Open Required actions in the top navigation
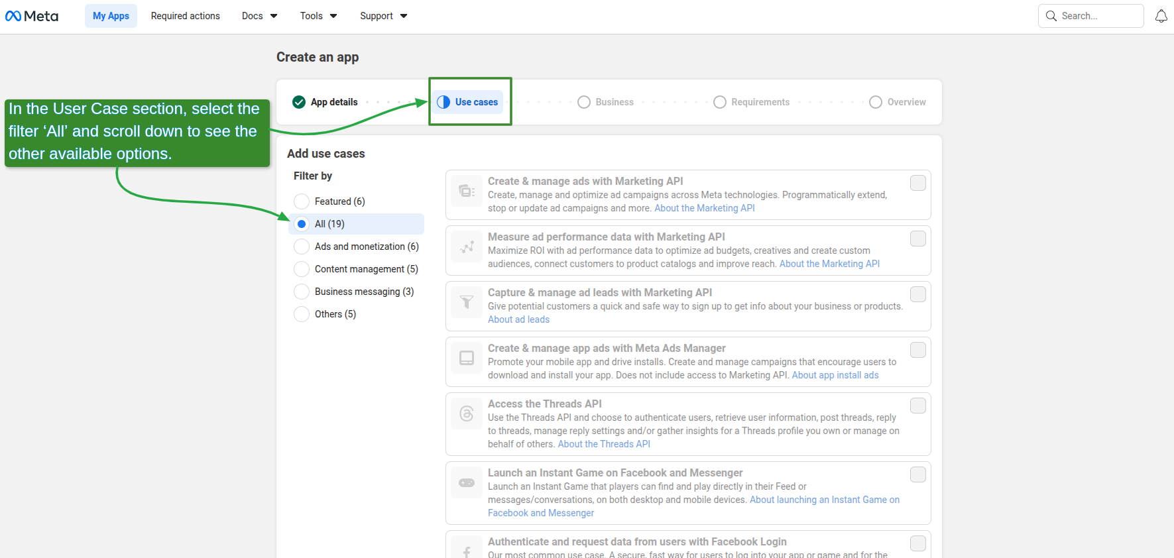The height and width of the screenshot is (558, 1174). click(x=185, y=16)
